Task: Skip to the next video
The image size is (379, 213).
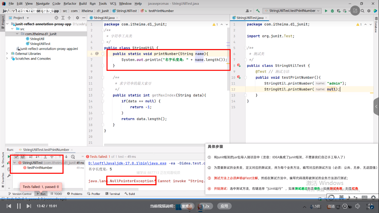Action: [29, 206]
